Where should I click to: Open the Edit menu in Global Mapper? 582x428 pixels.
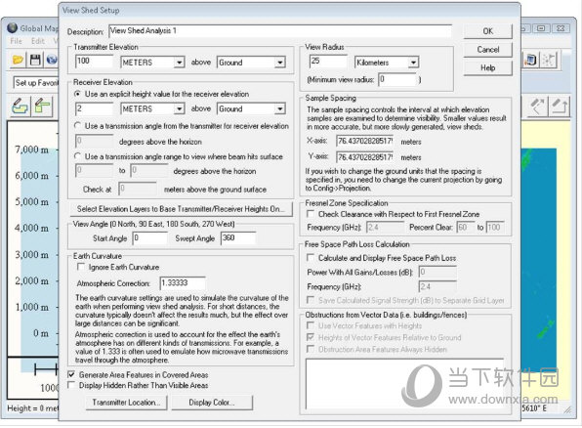38,41
